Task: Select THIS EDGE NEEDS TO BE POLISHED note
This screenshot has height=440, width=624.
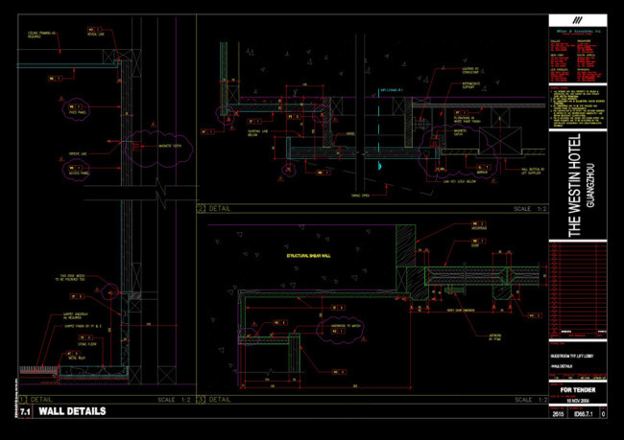Action: 72,277
